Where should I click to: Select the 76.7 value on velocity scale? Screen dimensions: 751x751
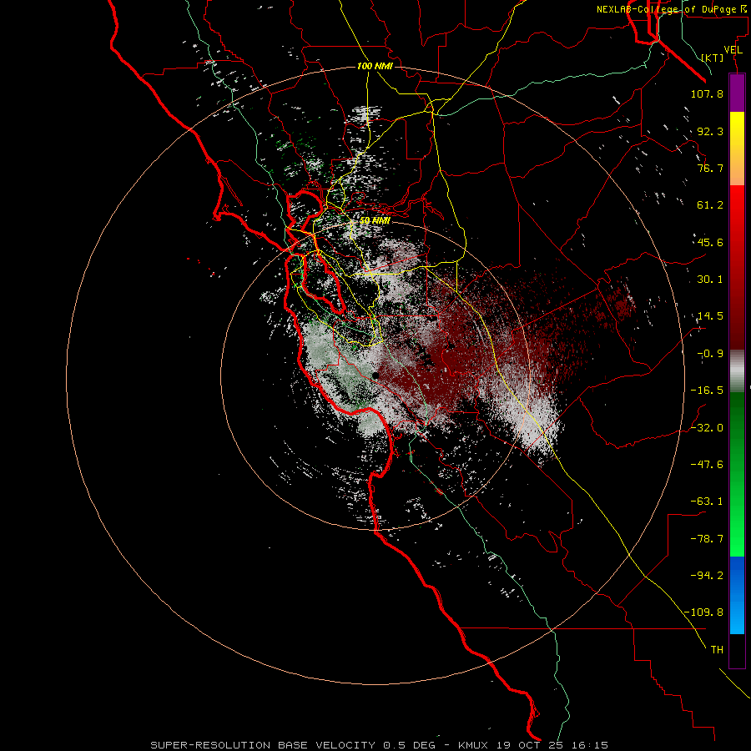[x=710, y=168]
